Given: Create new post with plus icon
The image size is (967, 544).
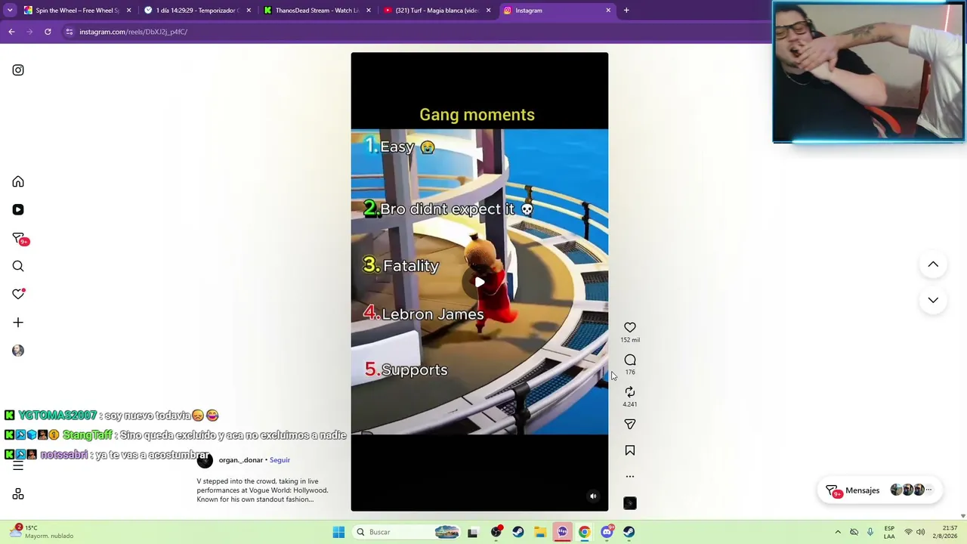Looking at the screenshot, I should pos(18,323).
